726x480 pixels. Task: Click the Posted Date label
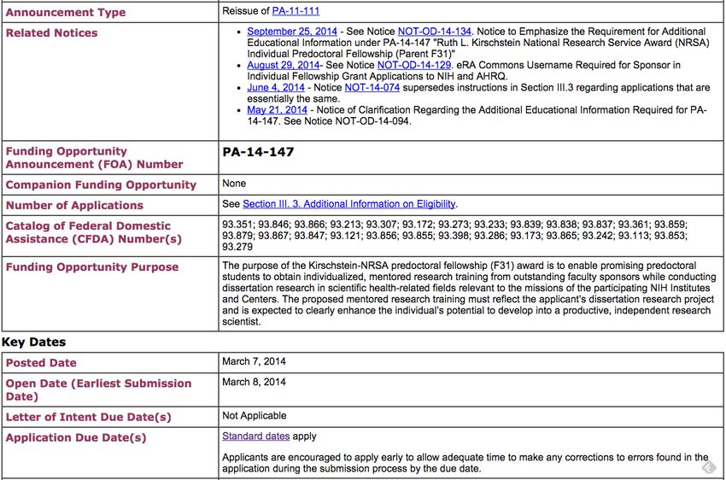[x=41, y=363]
